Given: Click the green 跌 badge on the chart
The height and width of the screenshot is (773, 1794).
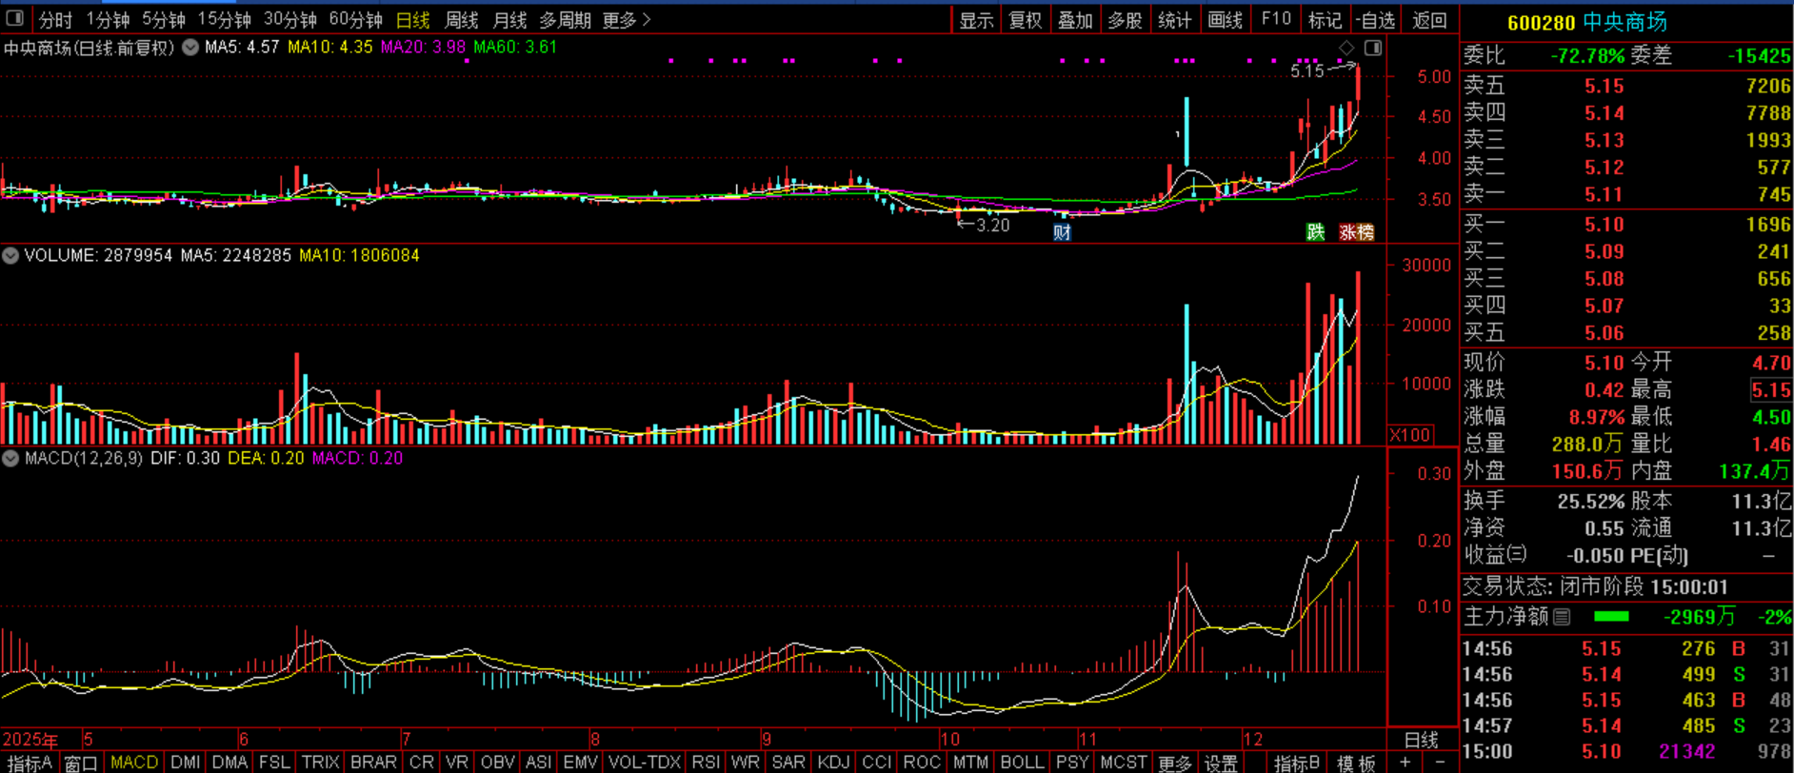Looking at the screenshot, I should (1315, 231).
